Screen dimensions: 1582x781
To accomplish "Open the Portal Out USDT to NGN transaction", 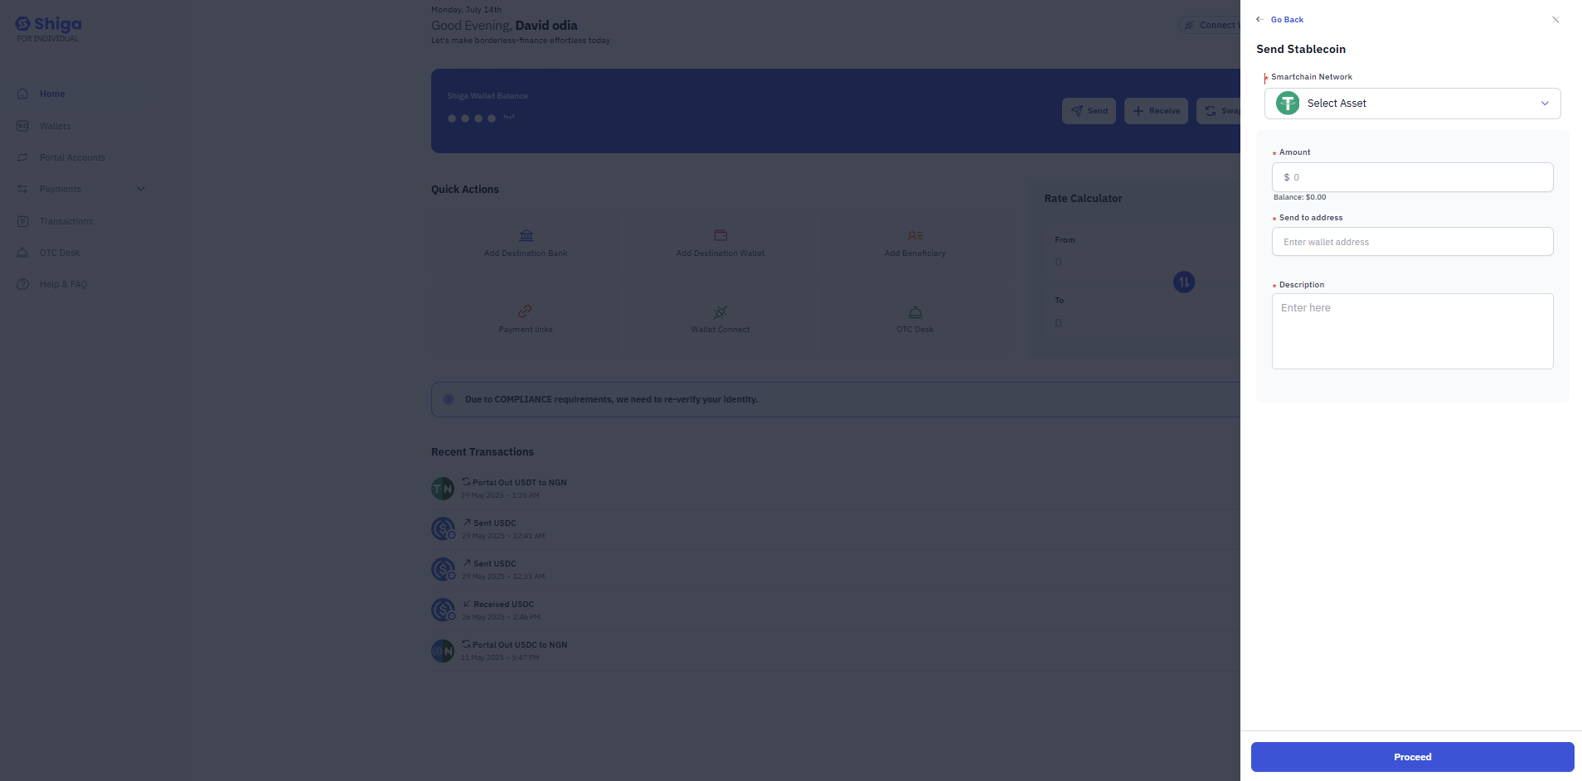I will pyautogui.click(x=836, y=489).
